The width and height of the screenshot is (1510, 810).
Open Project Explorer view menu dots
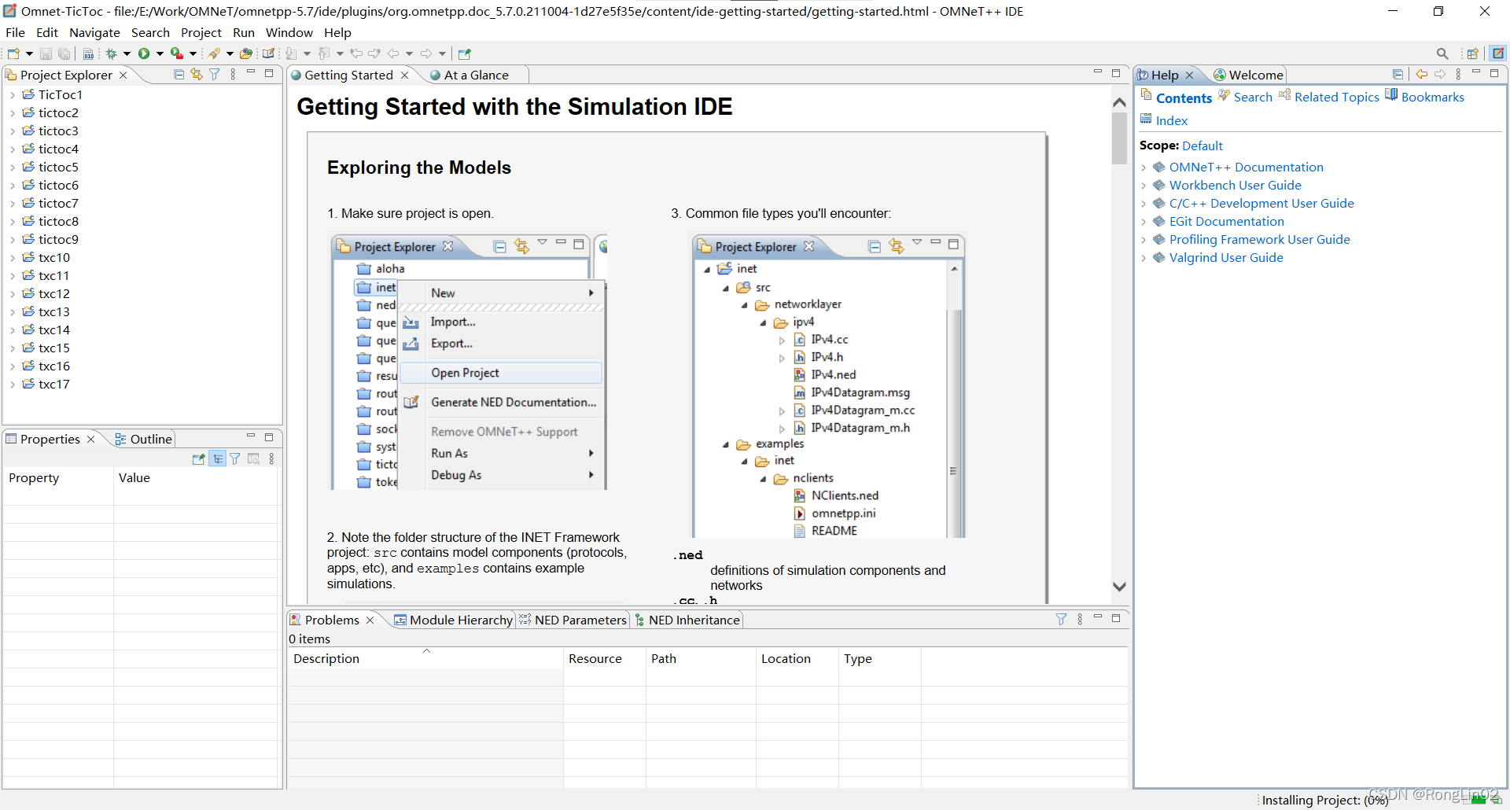pyautogui.click(x=233, y=74)
